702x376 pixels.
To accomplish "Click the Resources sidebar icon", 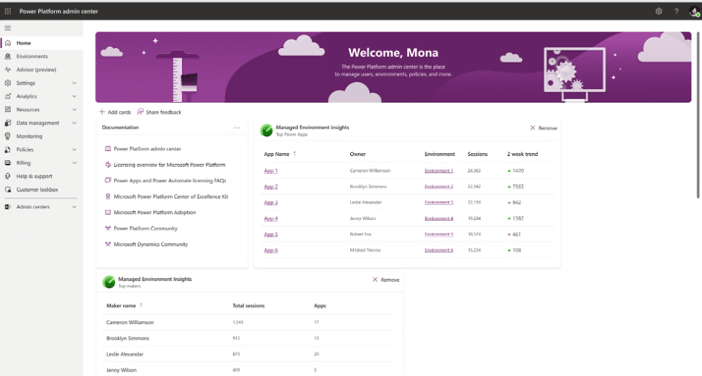I will [x=8, y=109].
